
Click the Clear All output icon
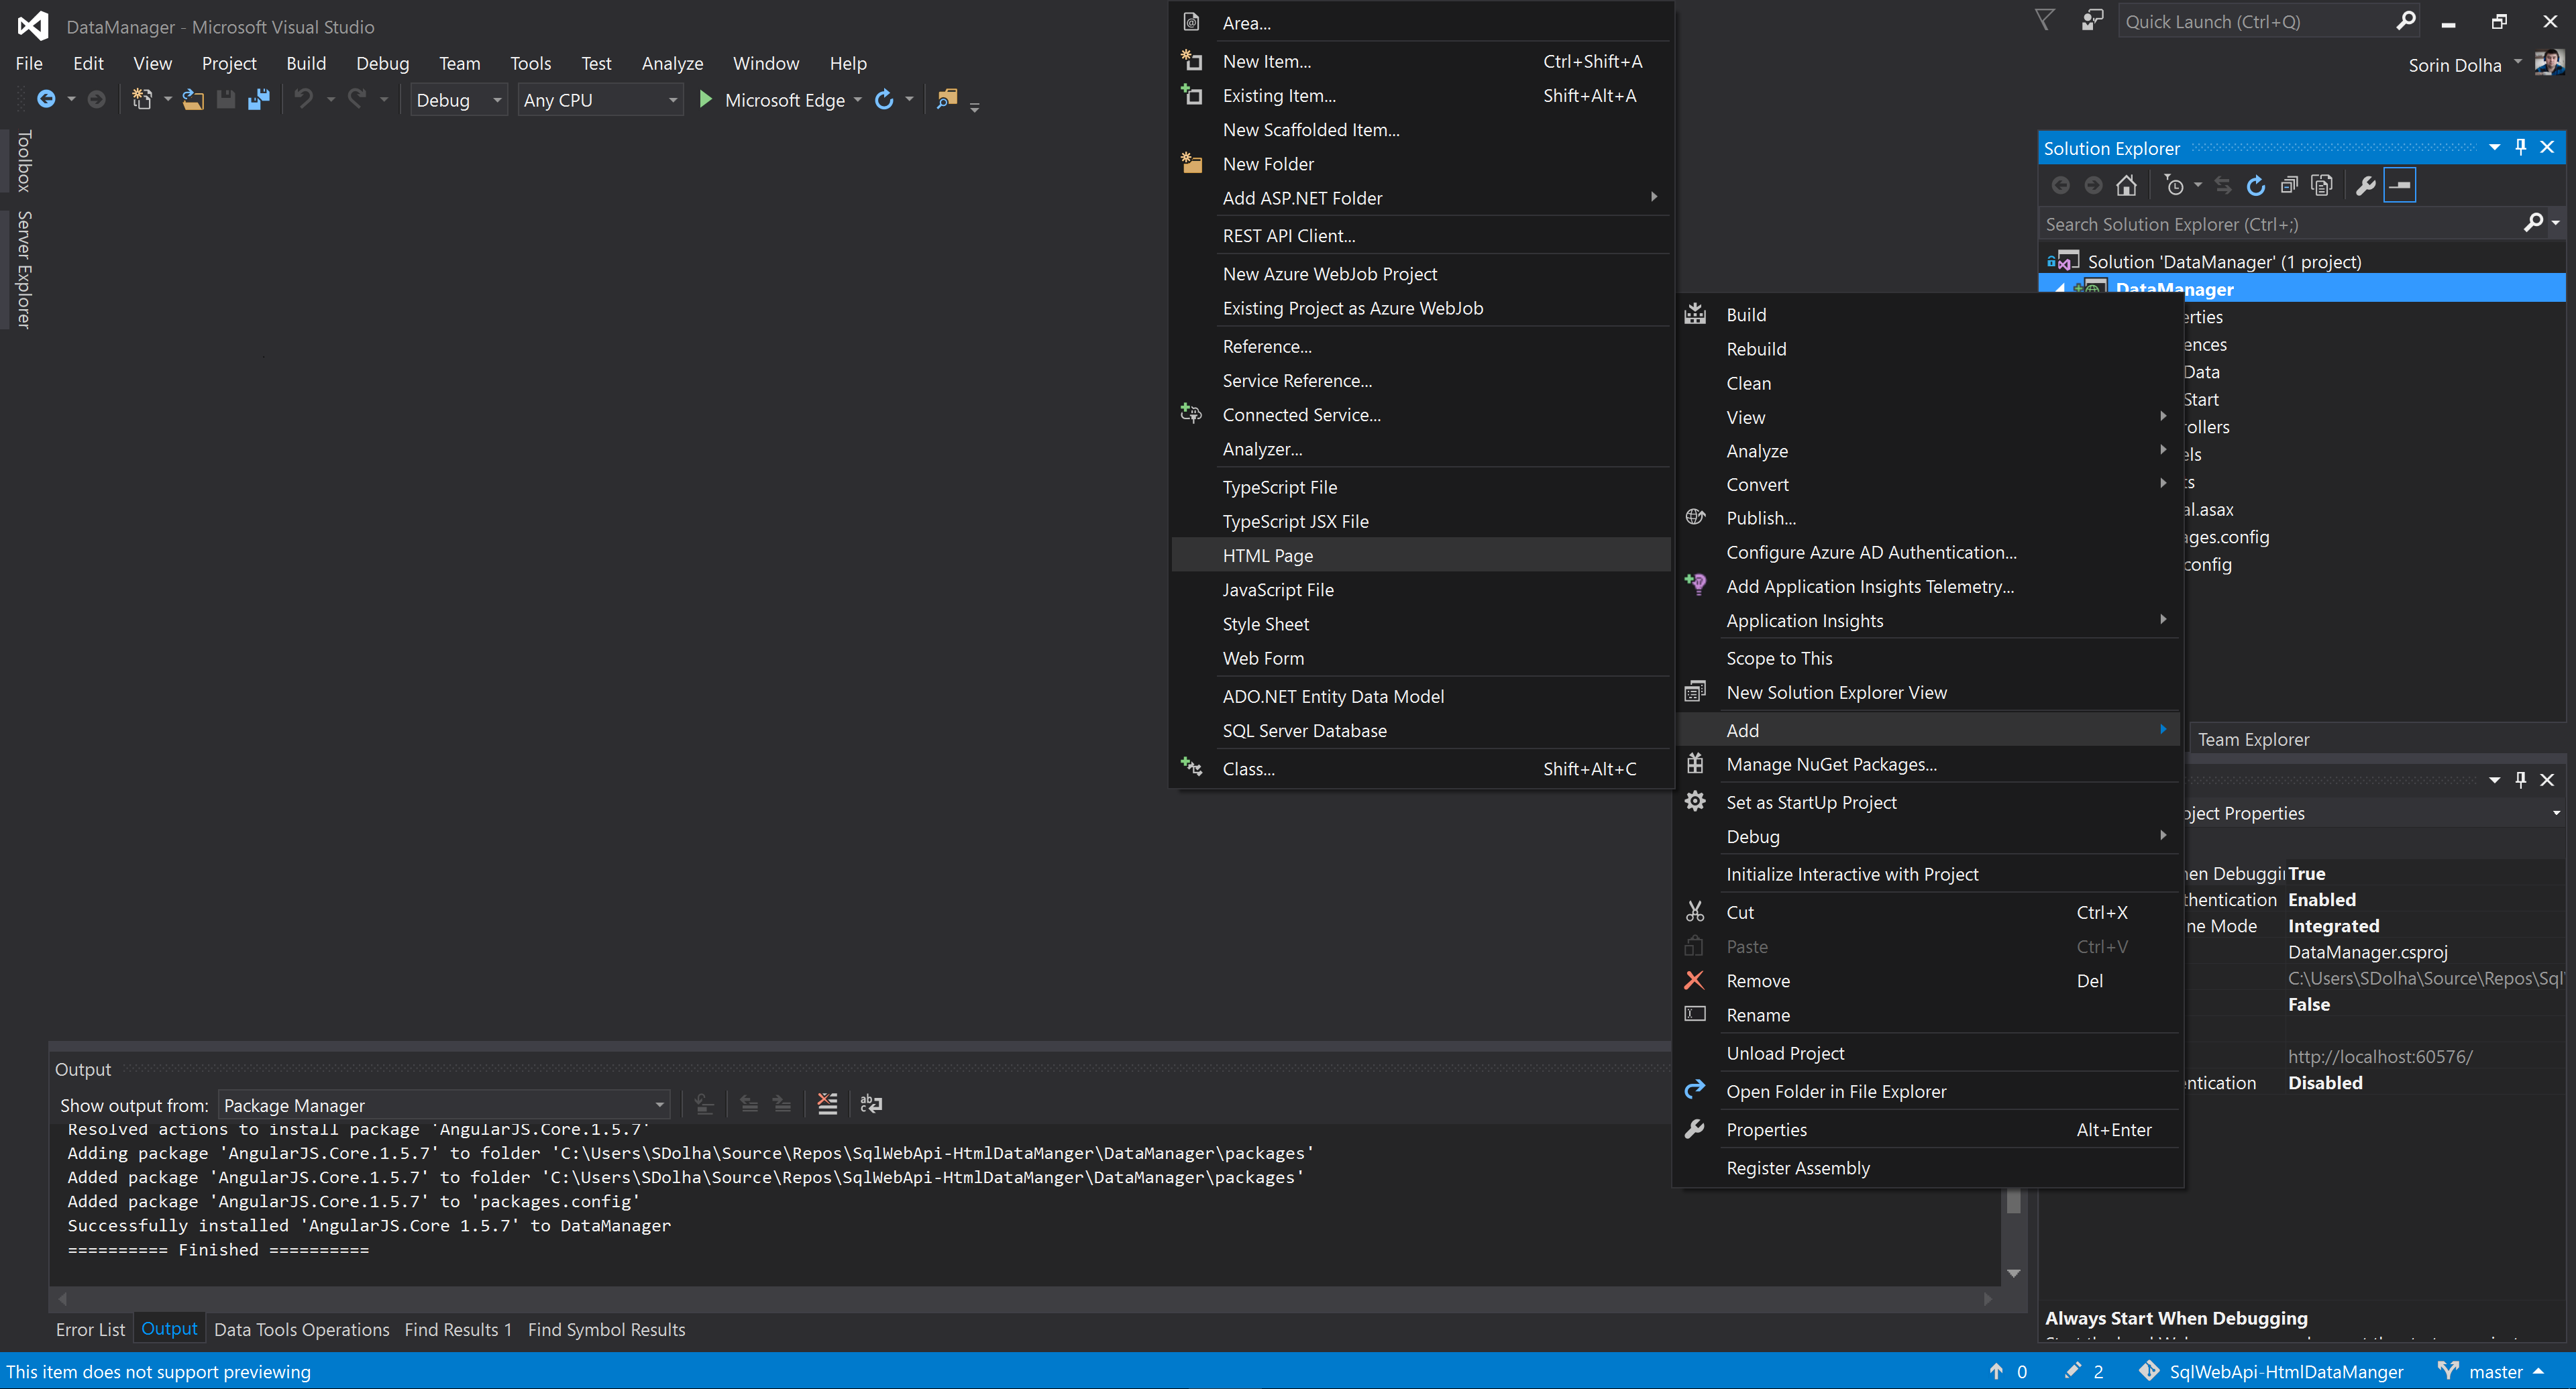pos(827,1104)
